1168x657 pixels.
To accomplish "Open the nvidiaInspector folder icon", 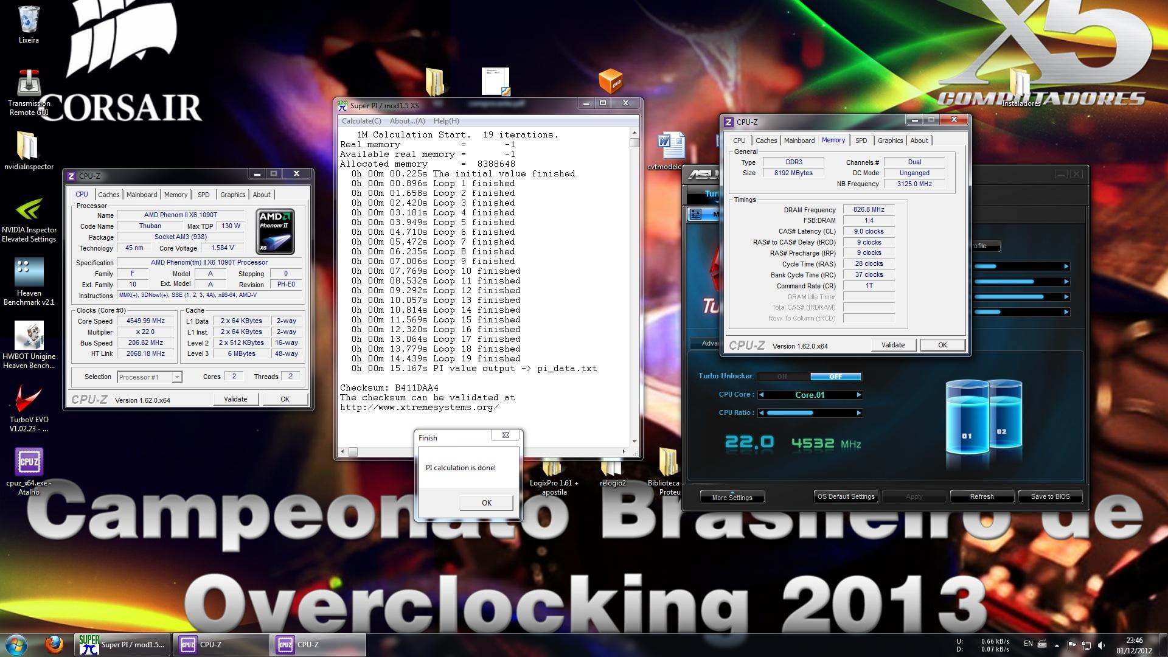I will click(x=29, y=151).
